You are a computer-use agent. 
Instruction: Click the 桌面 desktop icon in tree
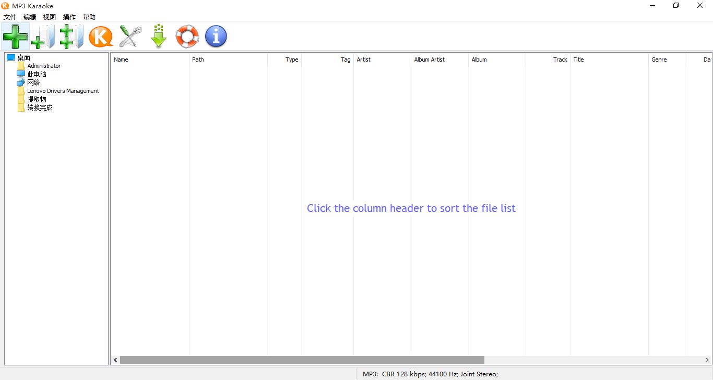pyautogui.click(x=11, y=57)
